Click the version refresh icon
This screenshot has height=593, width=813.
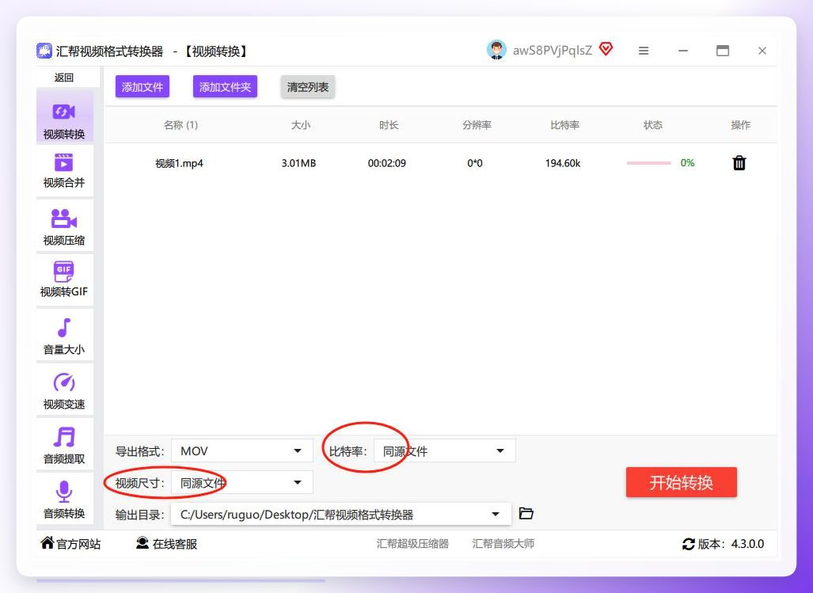[x=689, y=544]
